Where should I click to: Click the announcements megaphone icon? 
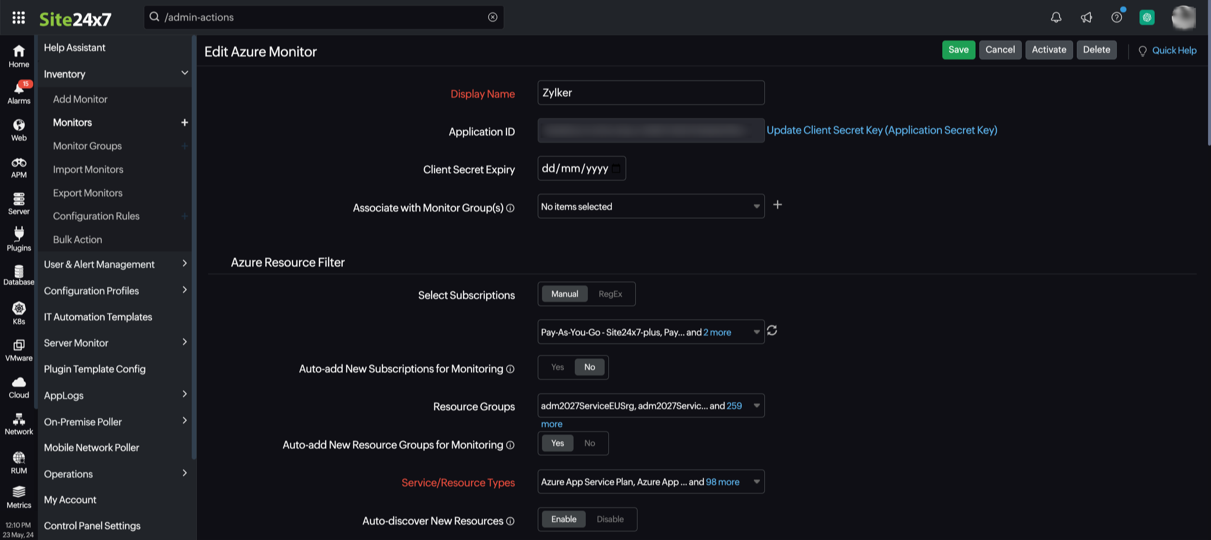(x=1086, y=17)
